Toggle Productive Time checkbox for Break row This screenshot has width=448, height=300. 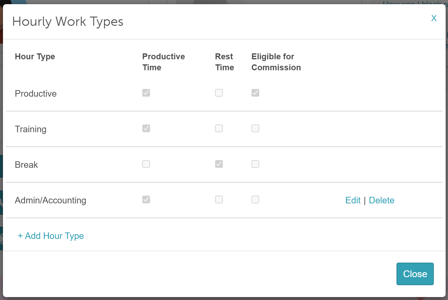[x=146, y=164]
